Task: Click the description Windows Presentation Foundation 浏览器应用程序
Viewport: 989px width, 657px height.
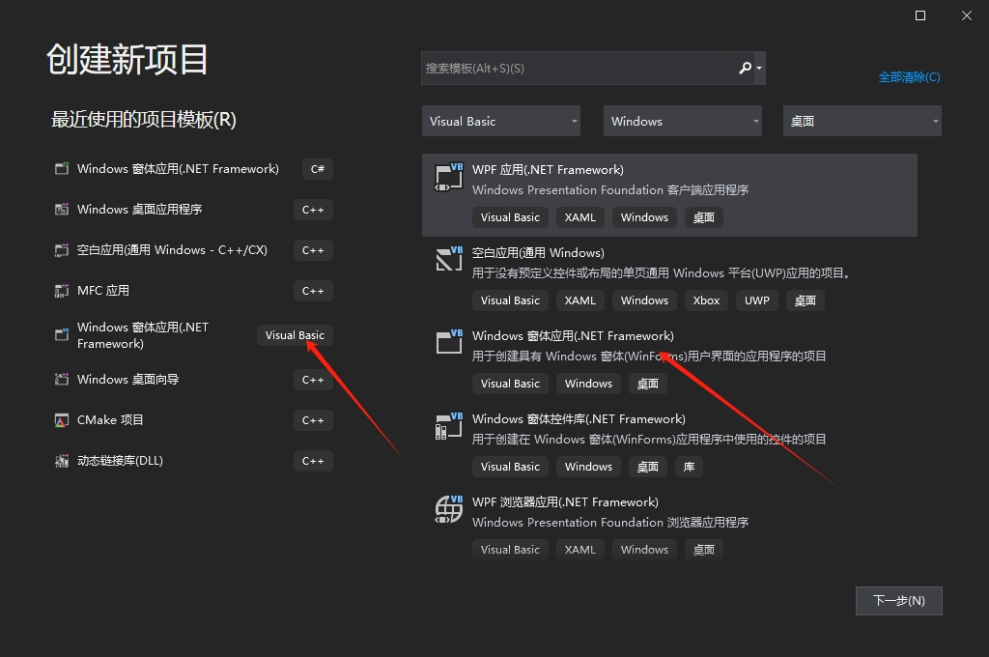Action: pos(610,523)
